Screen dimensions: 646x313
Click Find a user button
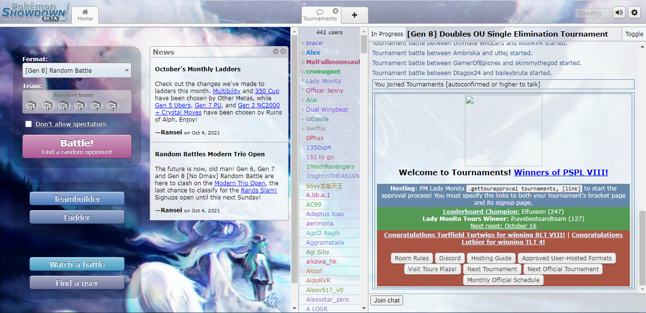tap(77, 283)
